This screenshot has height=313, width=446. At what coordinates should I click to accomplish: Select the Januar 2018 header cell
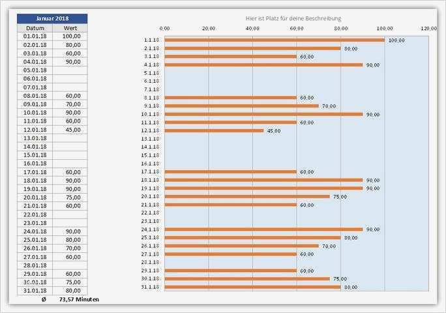(x=52, y=18)
